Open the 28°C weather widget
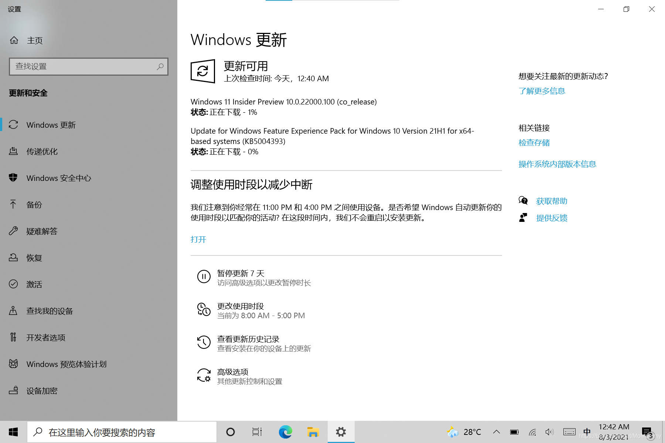Image resolution: width=665 pixels, height=443 pixels. click(464, 432)
